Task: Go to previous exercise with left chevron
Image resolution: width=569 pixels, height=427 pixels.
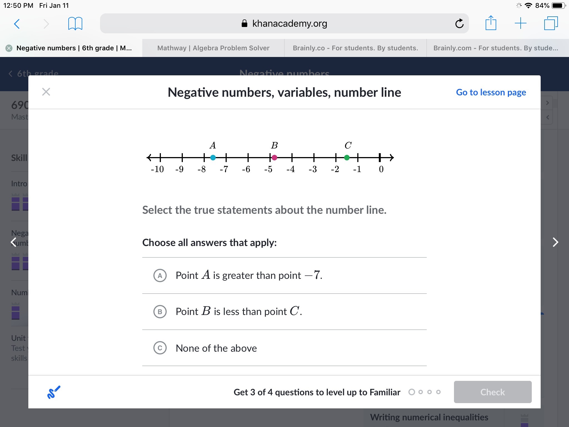Action: (x=13, y=242)
